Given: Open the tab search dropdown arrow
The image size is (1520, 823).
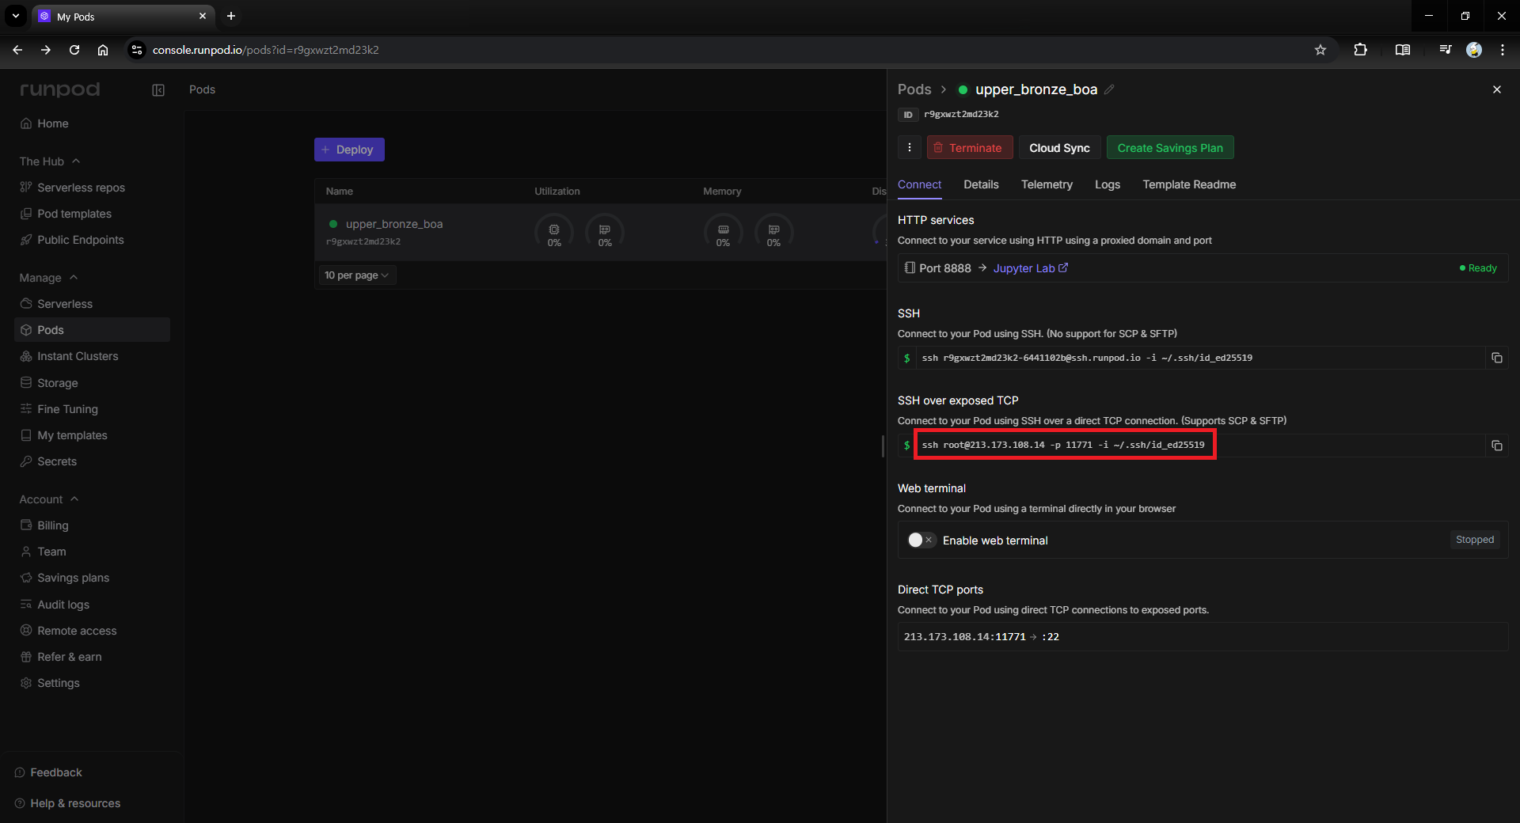Looking at the screenshot, I should pyautogui.click(x=16, y=16).
